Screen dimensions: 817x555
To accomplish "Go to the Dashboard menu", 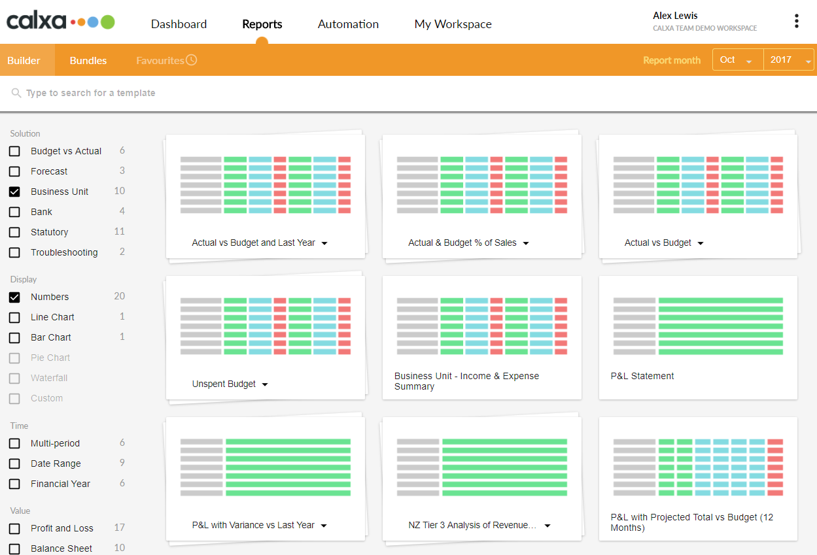I will coord(179,24).
